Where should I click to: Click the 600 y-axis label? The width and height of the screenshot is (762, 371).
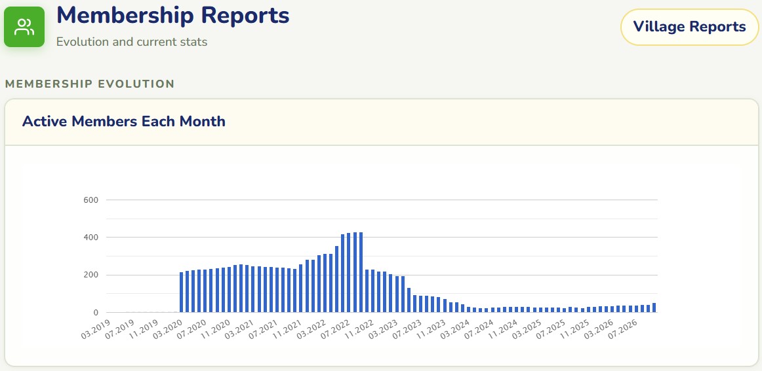click(x=91, y=200)
